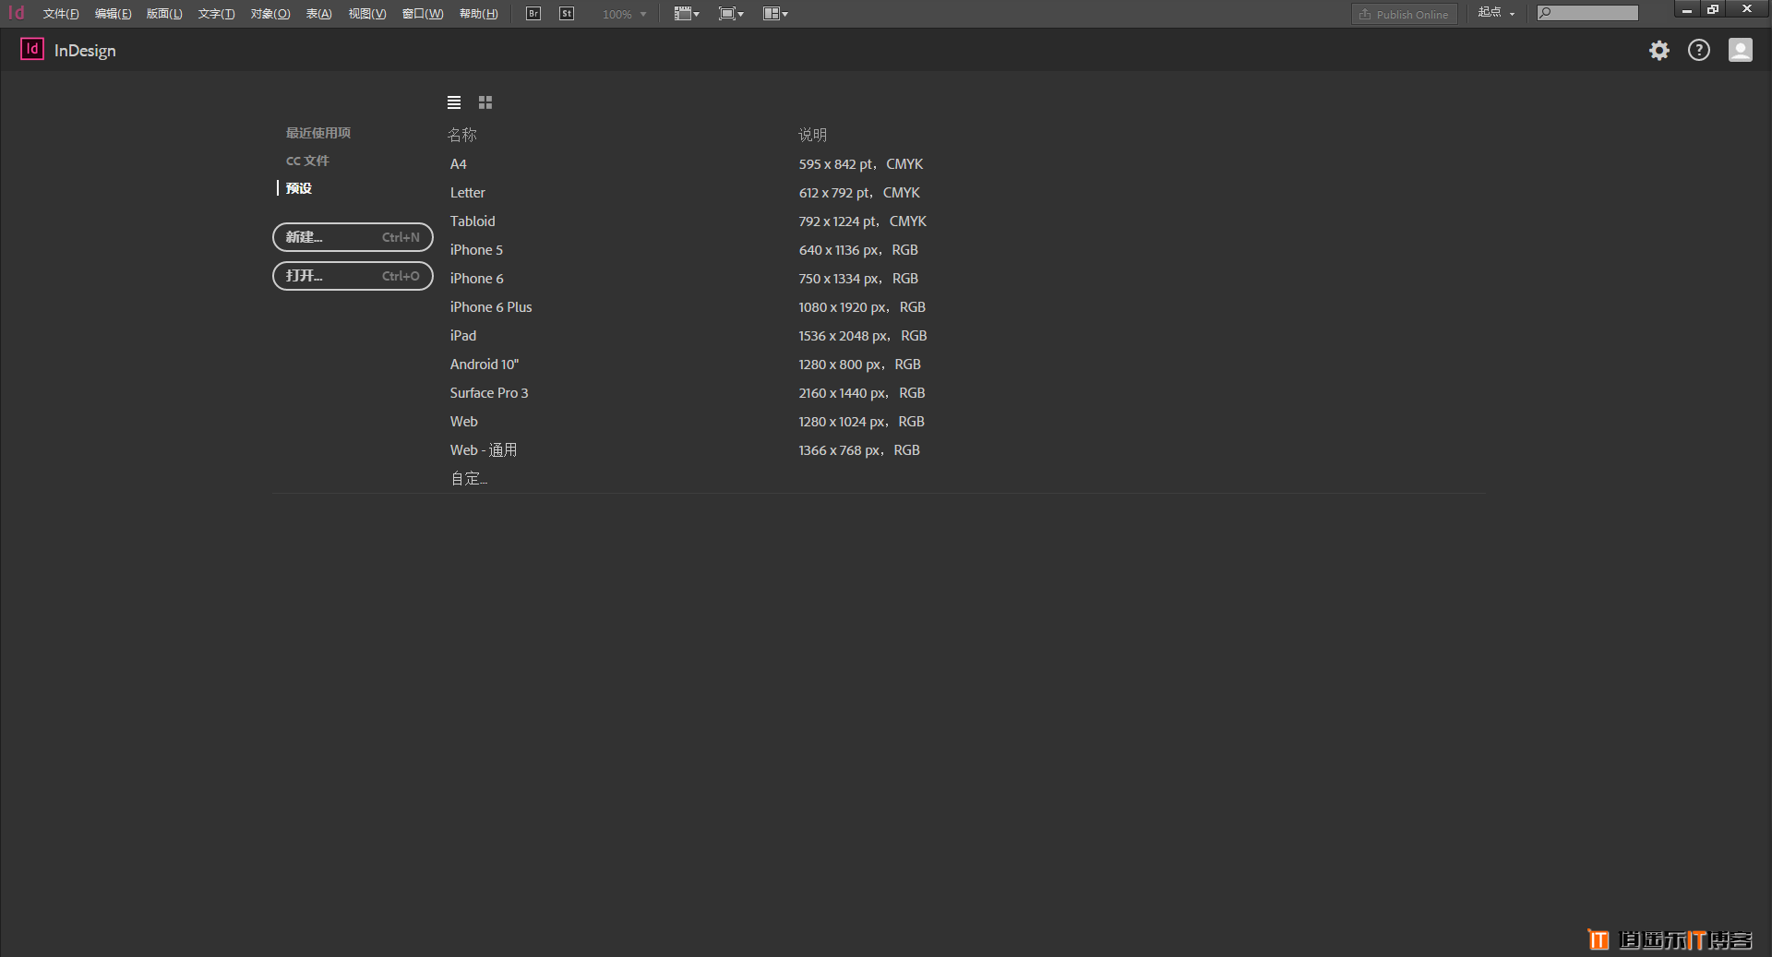Click the 打开... button
Image resolution: width=1772 pixels, height=957 pixels.
coord(353,276)
